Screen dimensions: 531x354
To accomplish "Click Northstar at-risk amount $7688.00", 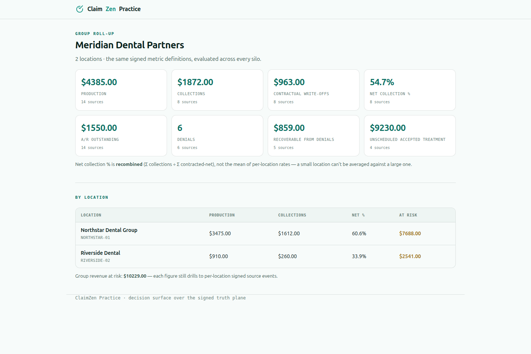I will 410,233.
